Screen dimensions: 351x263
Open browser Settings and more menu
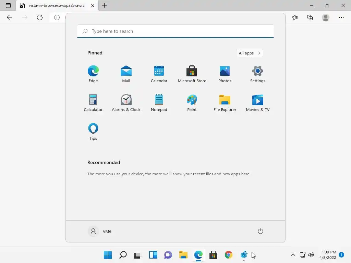(x=341, y=17)
